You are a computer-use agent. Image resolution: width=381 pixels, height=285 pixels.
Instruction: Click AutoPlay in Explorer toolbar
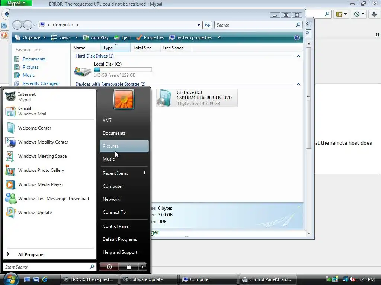coord(96,37)
